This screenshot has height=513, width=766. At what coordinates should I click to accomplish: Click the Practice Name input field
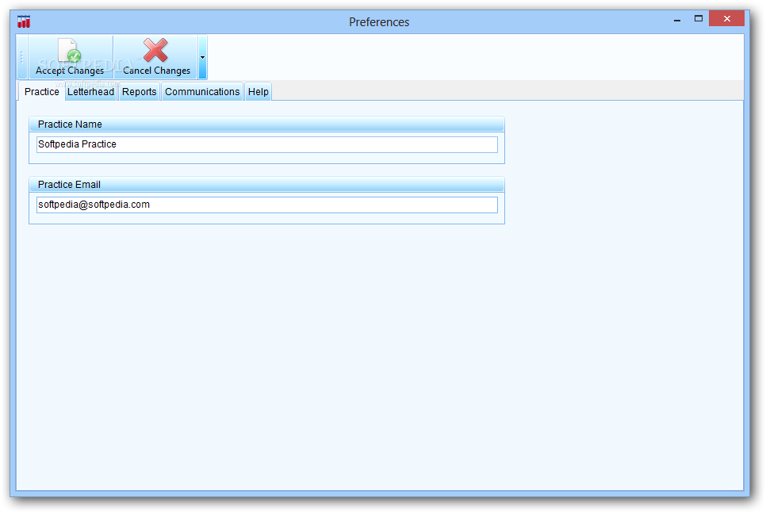click(x=267, y=144)
